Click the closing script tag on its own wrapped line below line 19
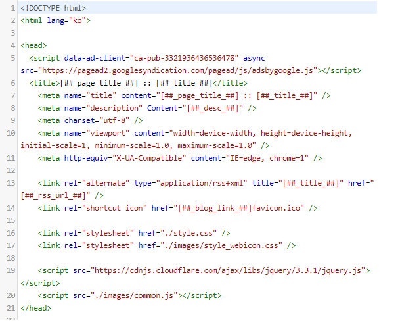 click(40, 284)
